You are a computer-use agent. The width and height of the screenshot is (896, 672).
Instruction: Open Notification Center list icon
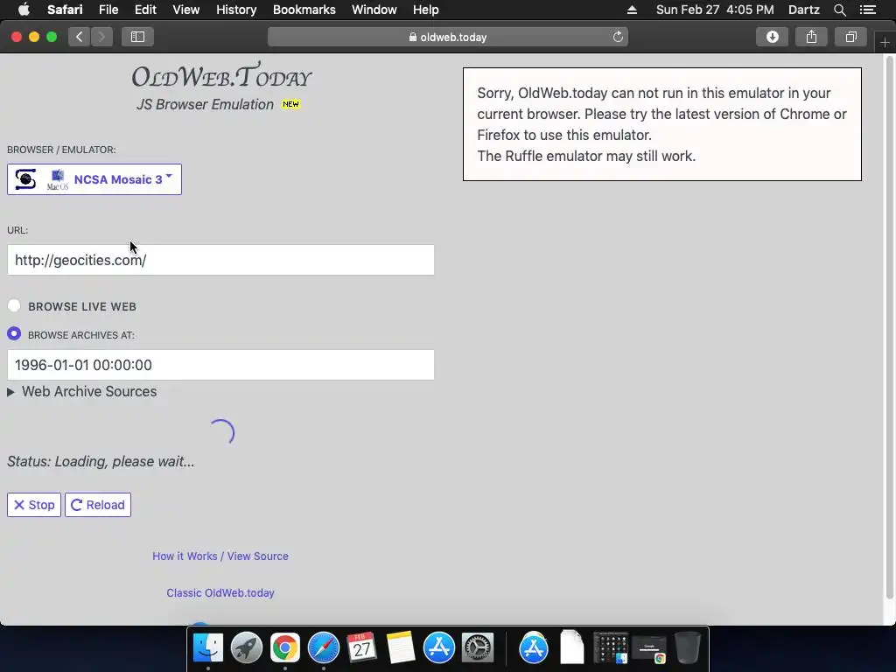tap(868, 10)
